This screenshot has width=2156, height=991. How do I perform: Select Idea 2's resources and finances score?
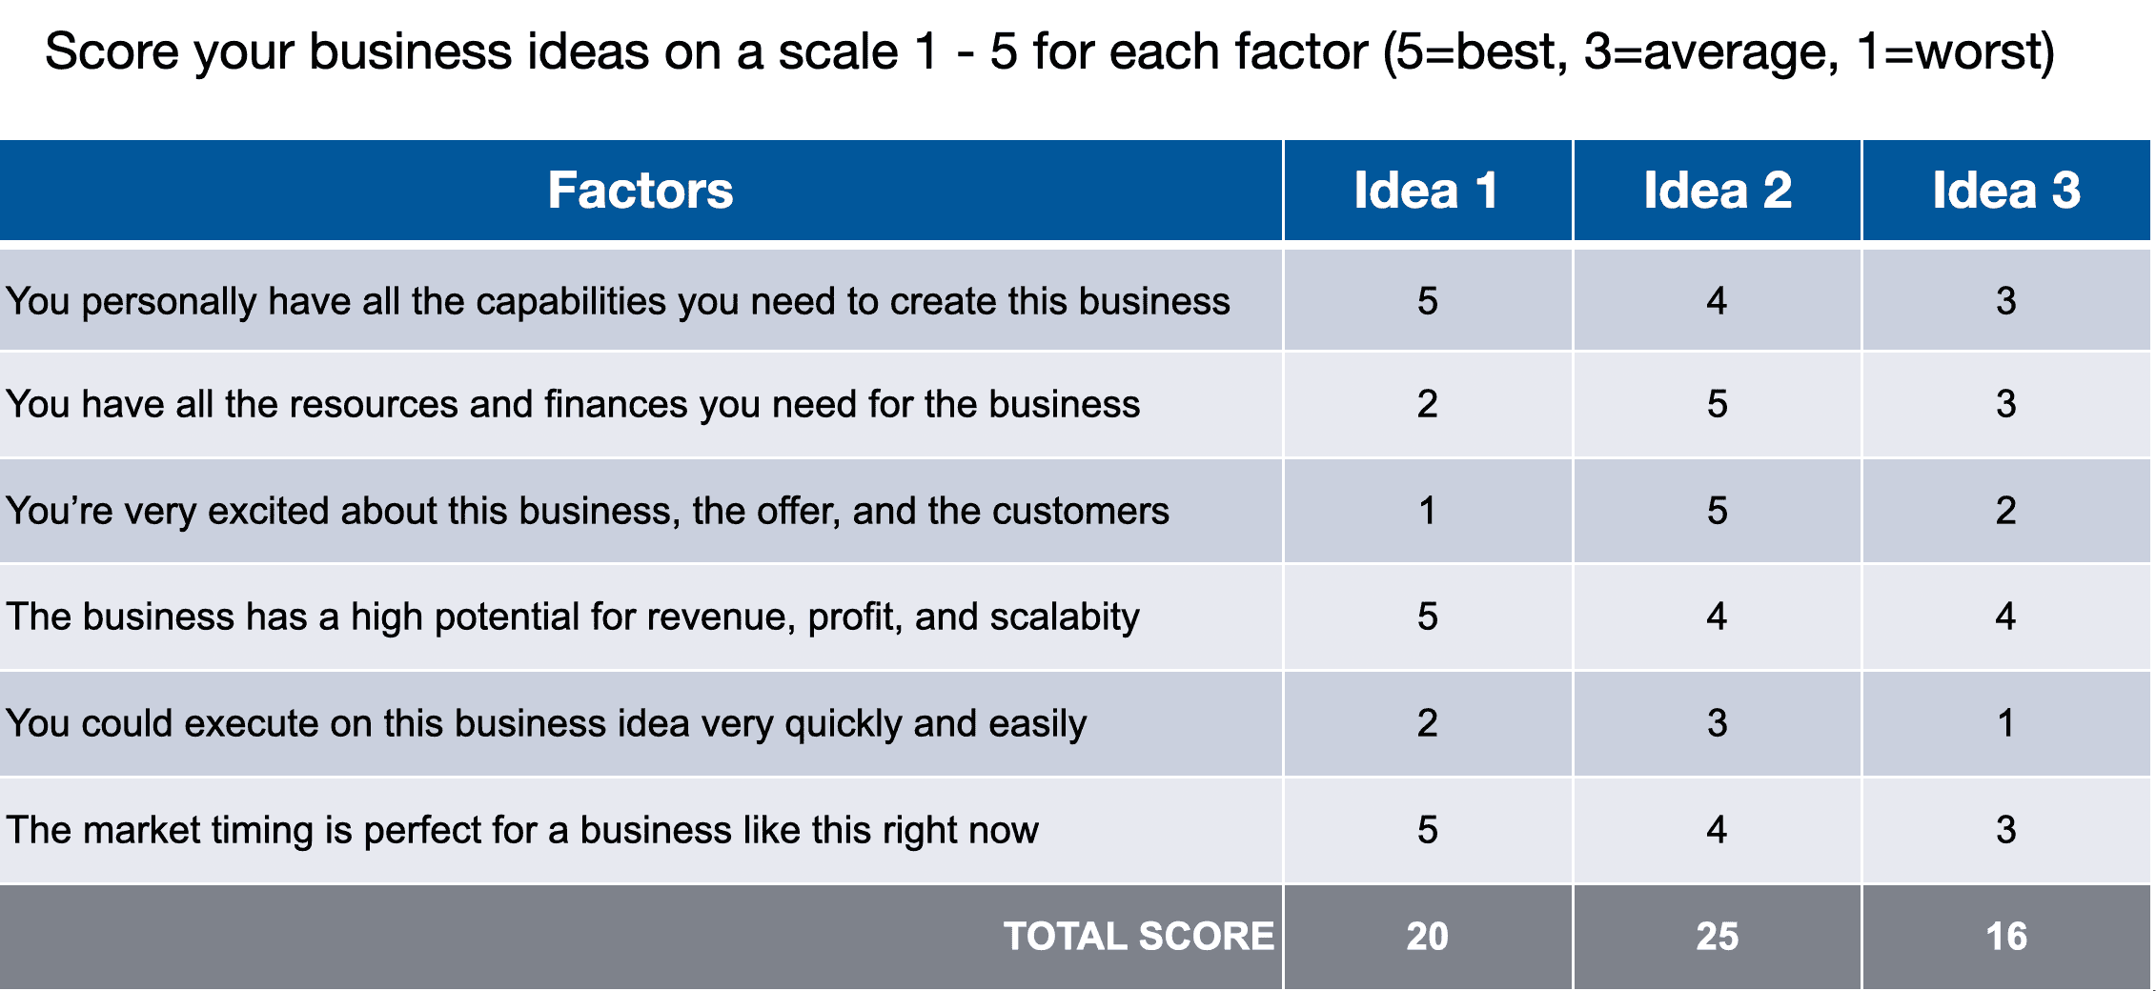pos(1717,404)
